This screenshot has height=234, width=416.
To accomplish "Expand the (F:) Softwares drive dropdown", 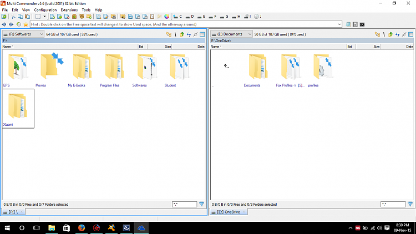I will pyautogui.click(x=42, y=34).
